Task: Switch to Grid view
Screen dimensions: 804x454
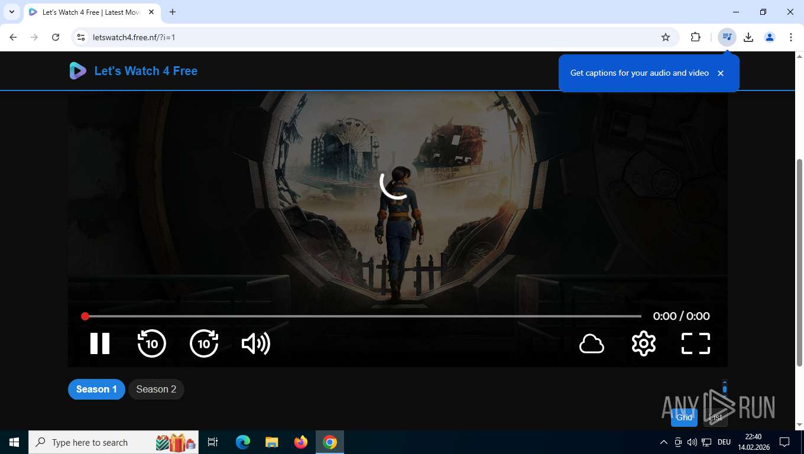Action: click(x=684, y=417)
